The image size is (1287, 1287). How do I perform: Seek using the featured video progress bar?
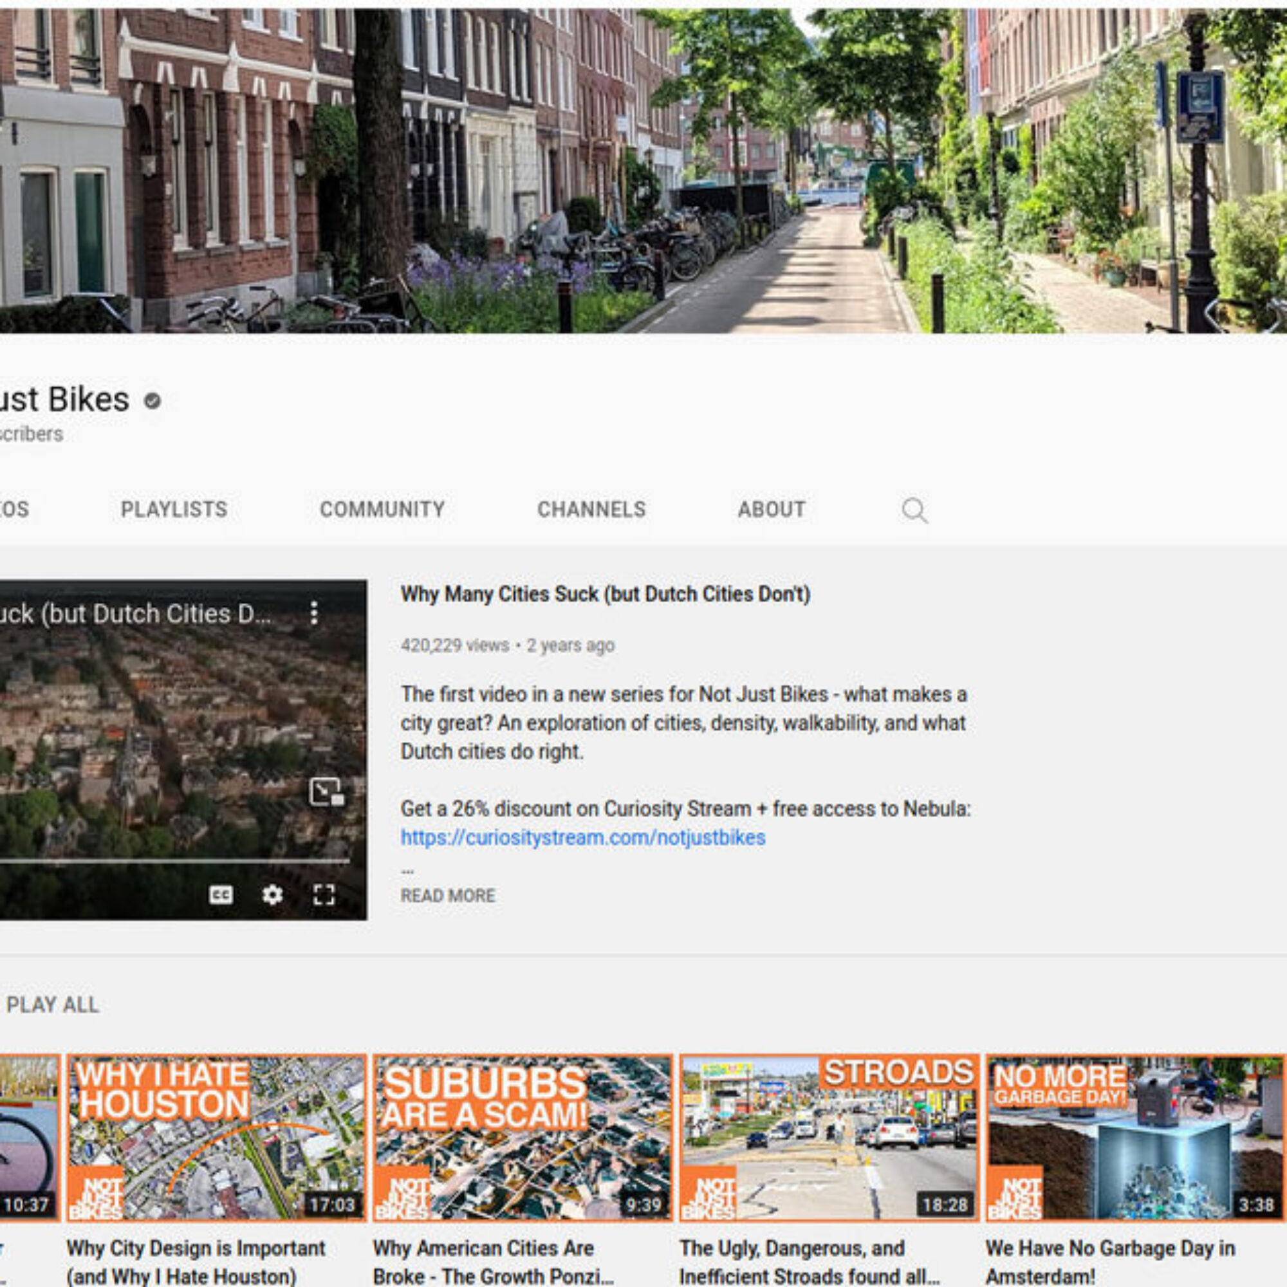tap(174, 862)
